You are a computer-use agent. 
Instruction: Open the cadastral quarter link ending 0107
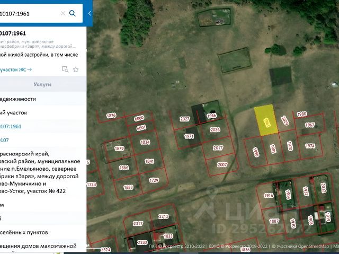4,141
